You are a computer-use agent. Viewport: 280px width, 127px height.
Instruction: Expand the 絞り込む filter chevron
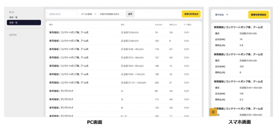227,15
